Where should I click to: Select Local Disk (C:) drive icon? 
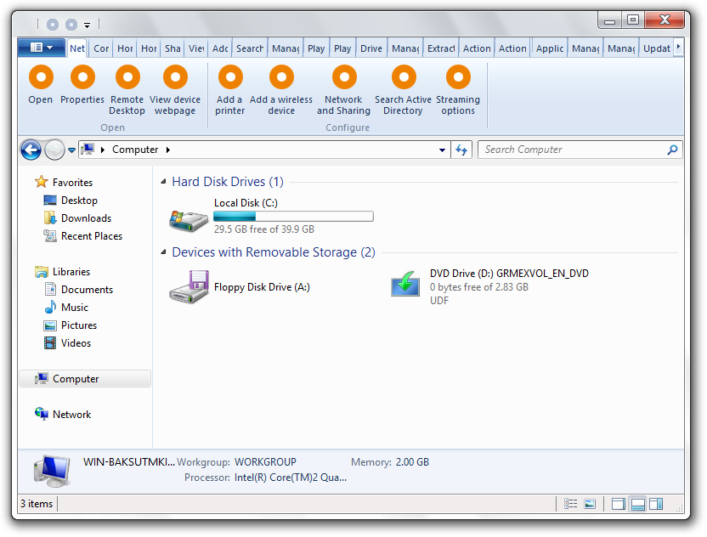tap(188, 220)
